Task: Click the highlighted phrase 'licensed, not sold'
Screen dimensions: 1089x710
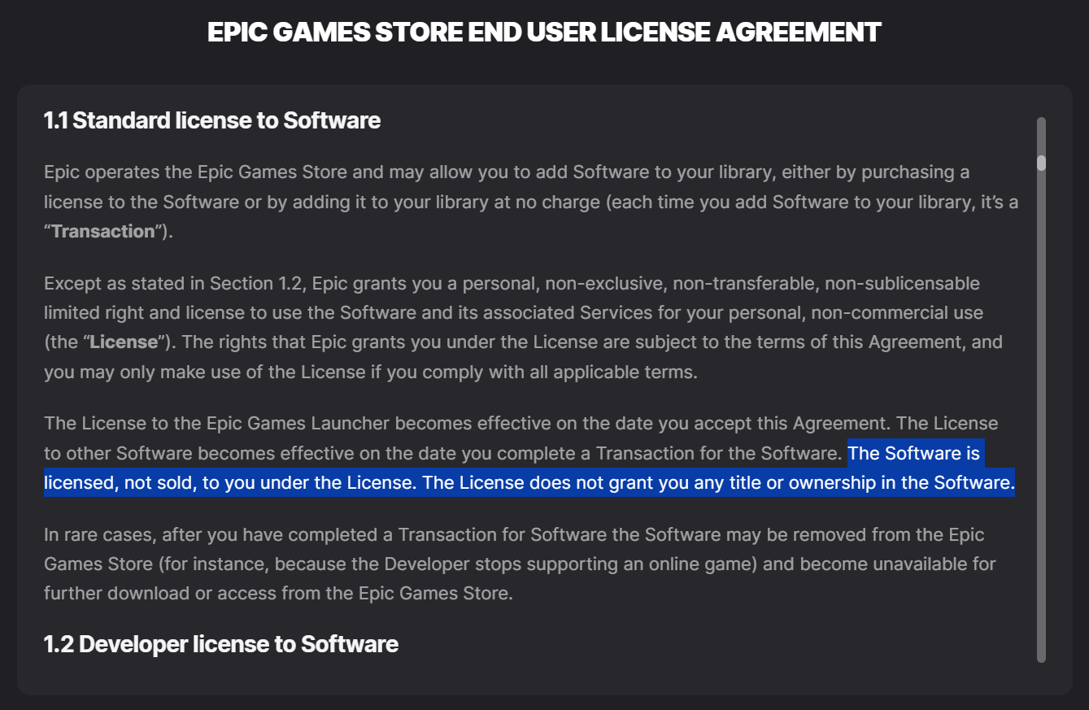Action: point(120,483)
